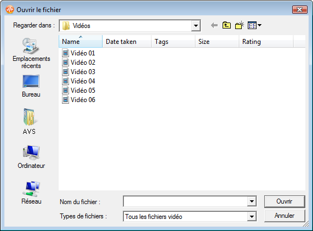Sort files by the Size column
This screenshot has width=313, height=231.
(x=217, y=41)
